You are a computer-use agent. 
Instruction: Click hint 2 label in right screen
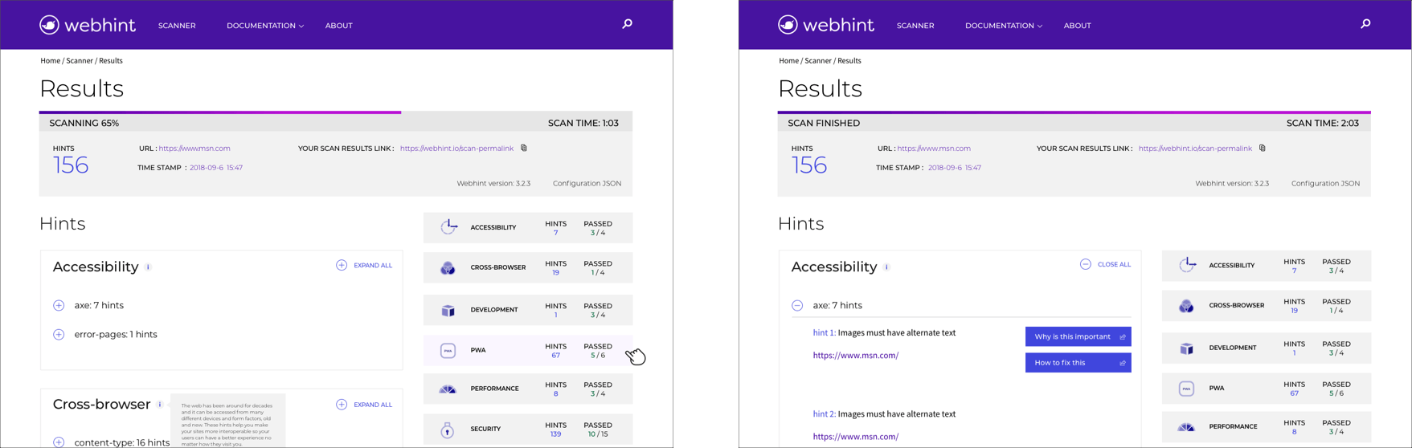[x=825, y=414]
